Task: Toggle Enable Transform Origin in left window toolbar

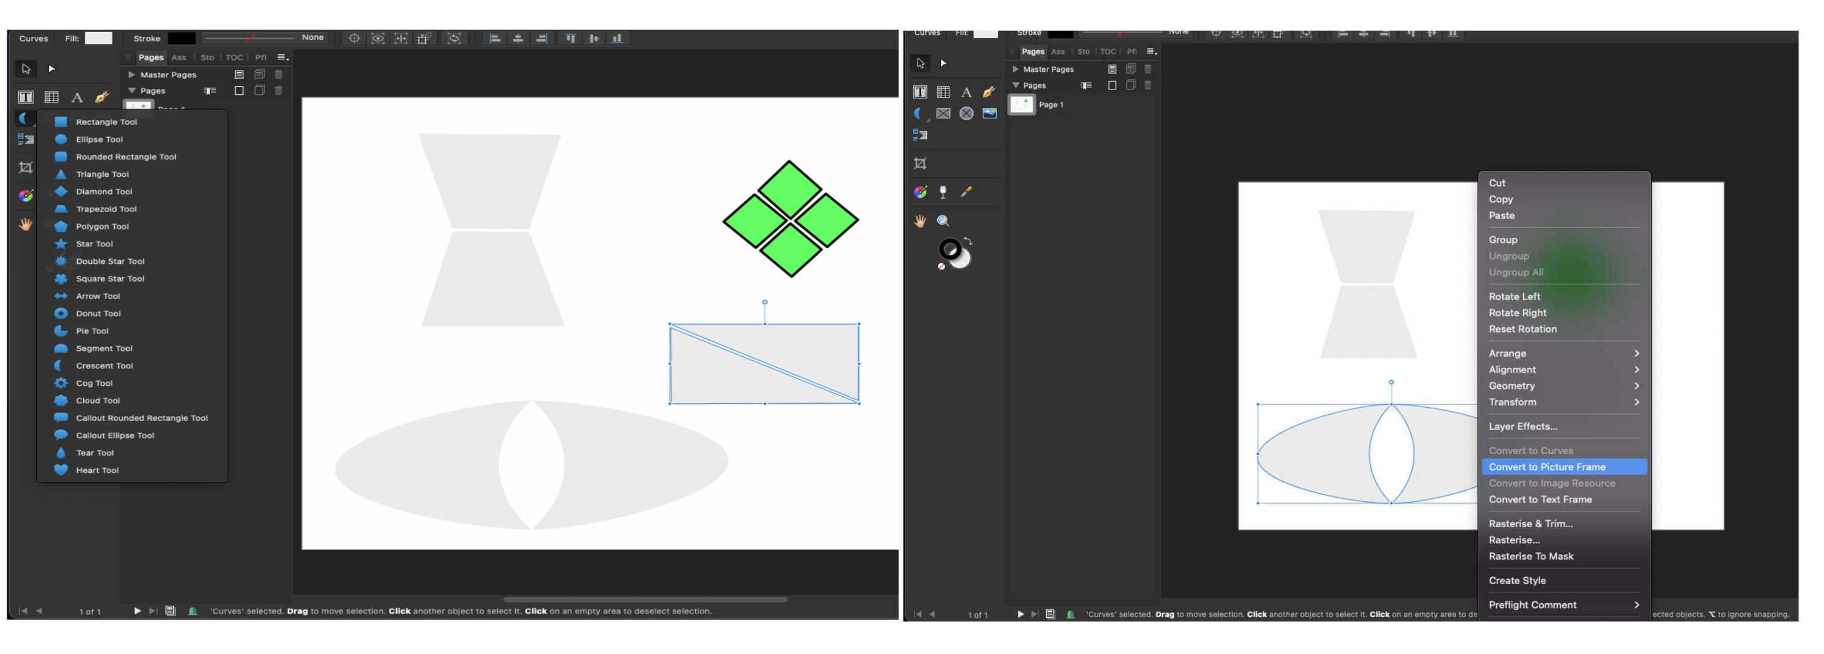Action: (354, 38)
